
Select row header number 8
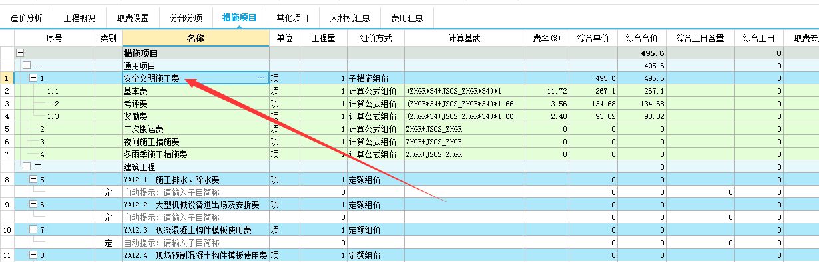[7, 180]
